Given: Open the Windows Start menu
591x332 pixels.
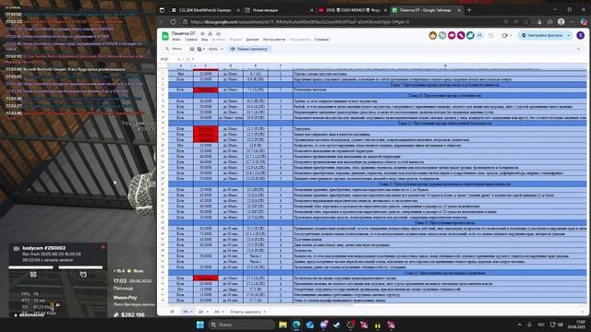Looking at the screenshot, I should coord(200,325).
